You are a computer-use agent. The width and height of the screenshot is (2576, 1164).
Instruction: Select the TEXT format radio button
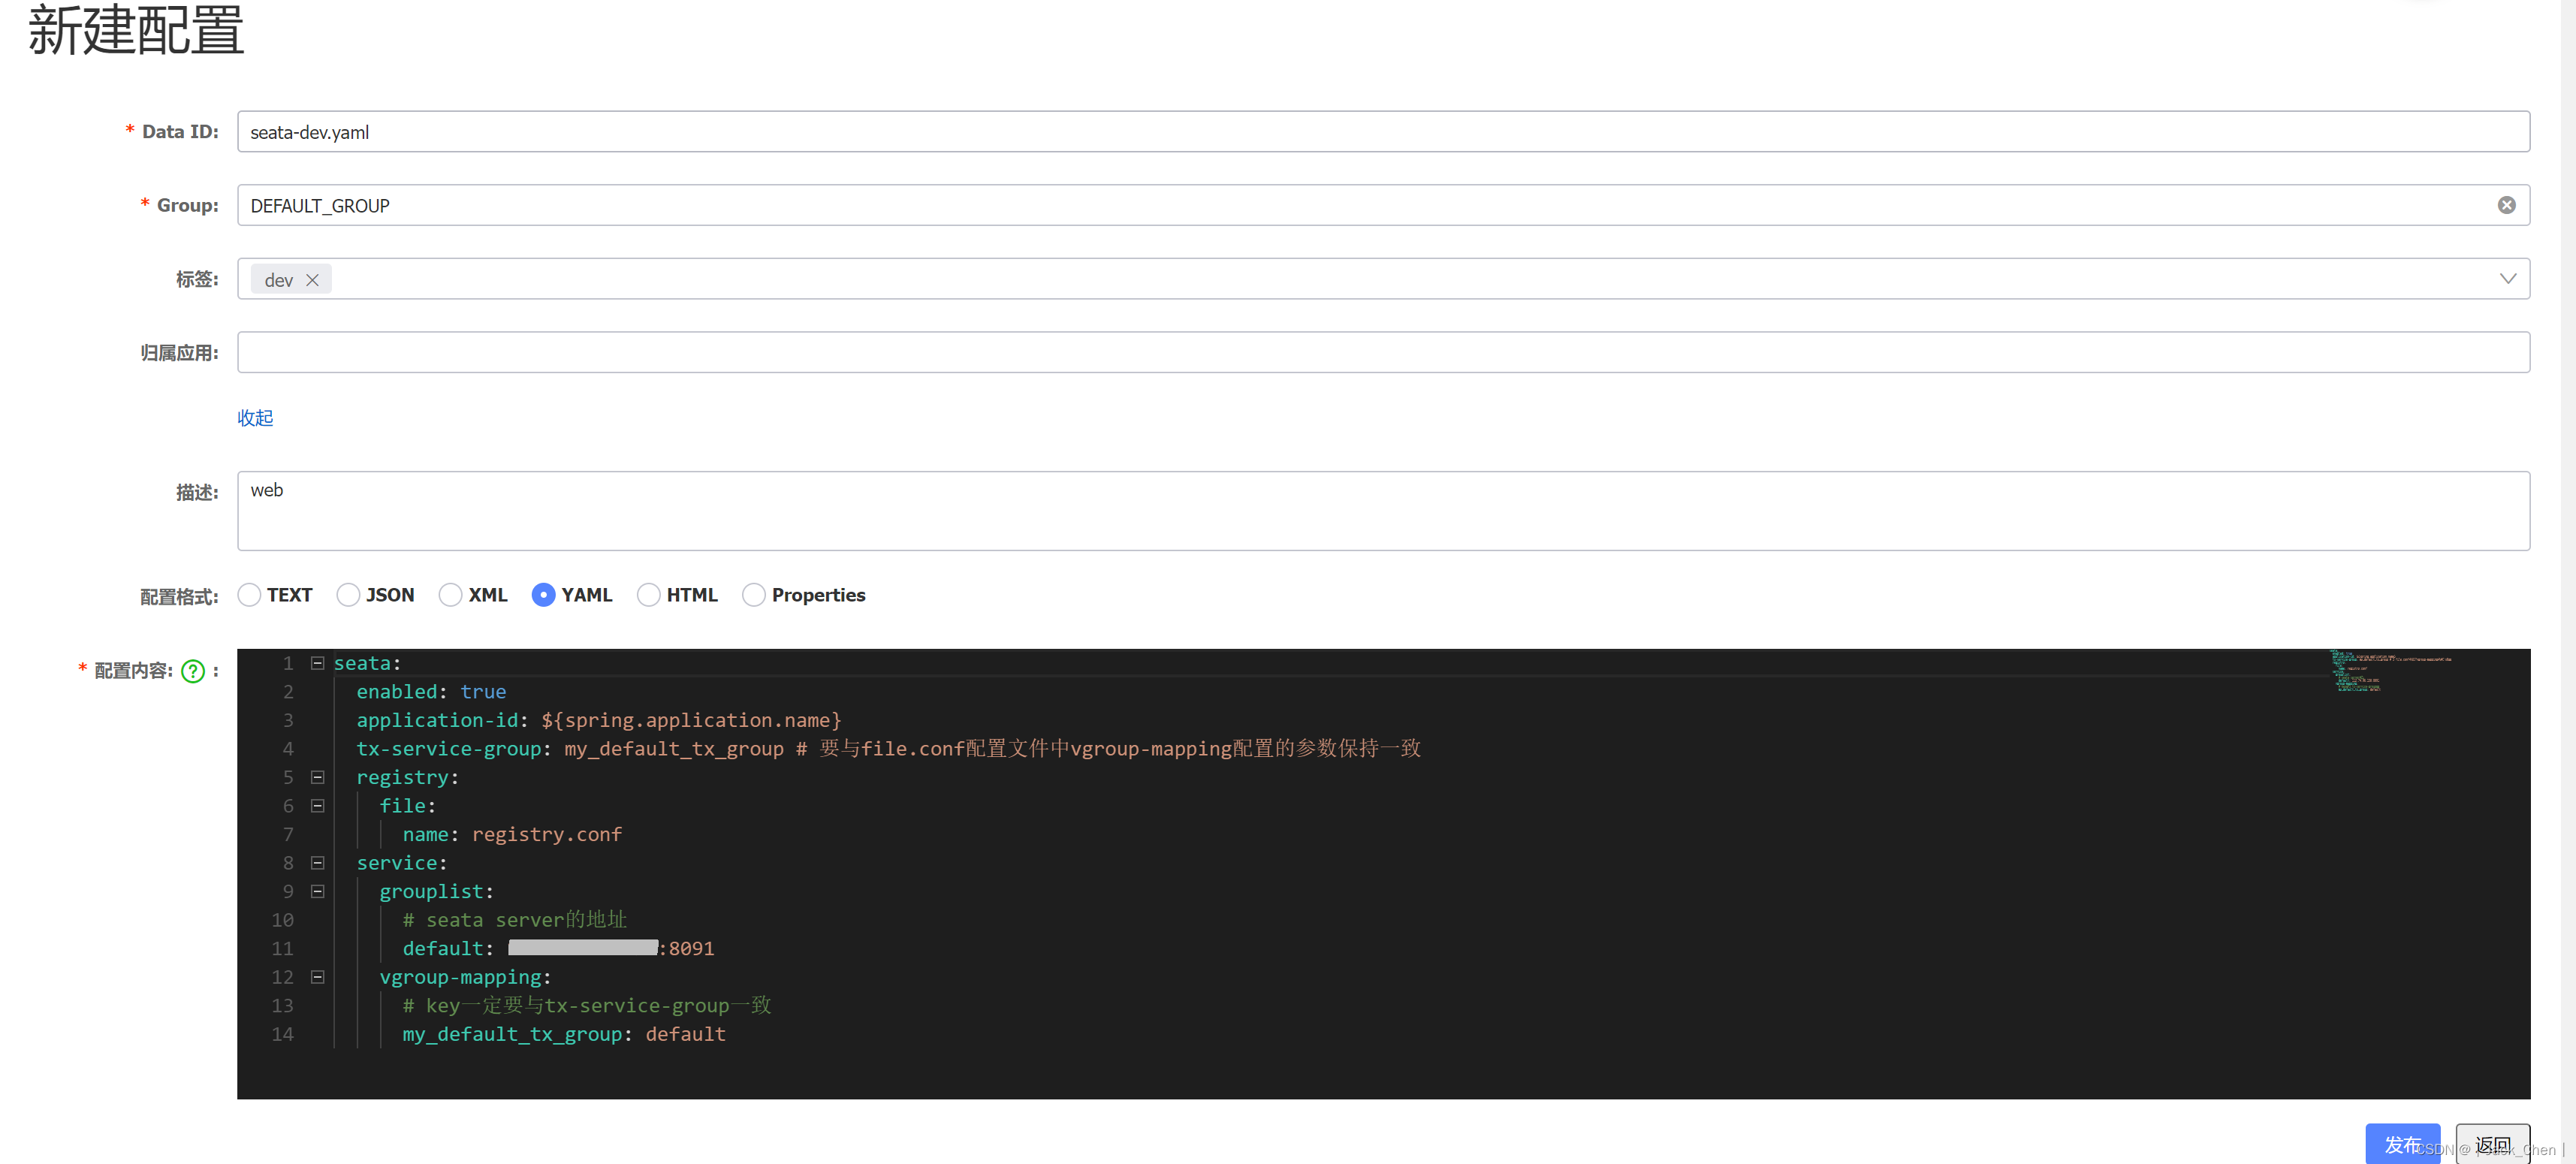[249, 594]
